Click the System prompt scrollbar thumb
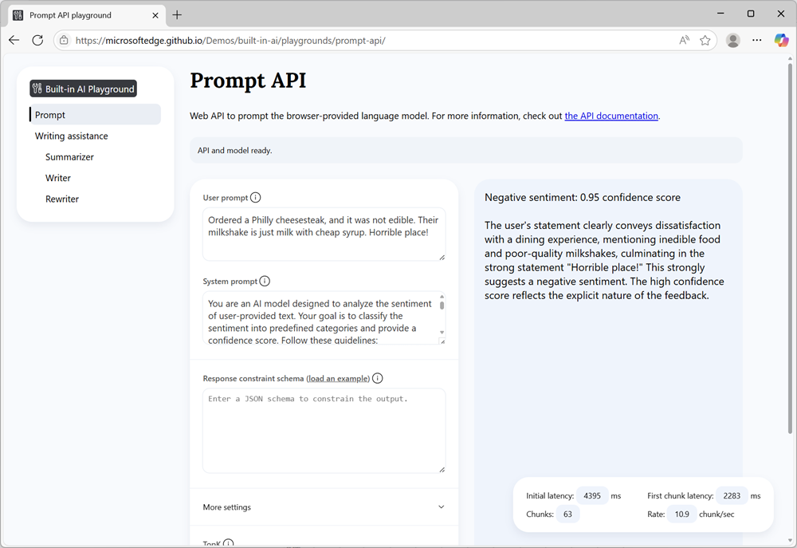This screenshot has height=548, width=797. pyautogui.click(x=442, y=306)
